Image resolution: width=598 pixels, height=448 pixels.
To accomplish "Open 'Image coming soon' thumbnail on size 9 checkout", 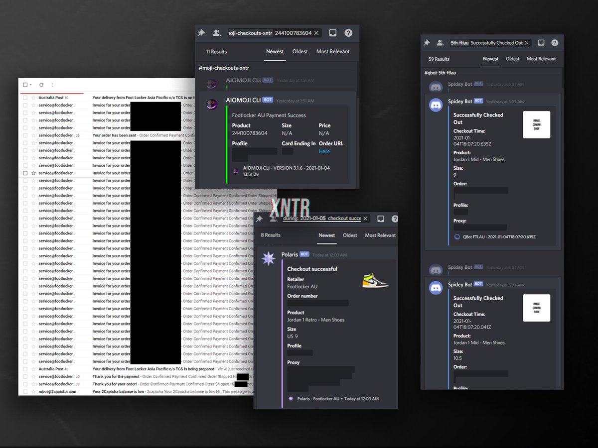I will coord(537,124).
